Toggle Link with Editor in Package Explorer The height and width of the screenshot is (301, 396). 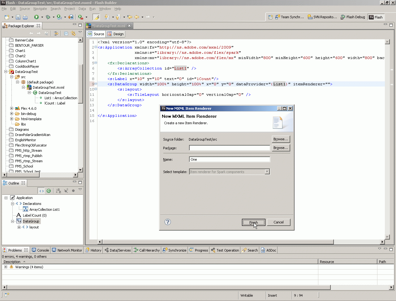click(x=73, y=33)
